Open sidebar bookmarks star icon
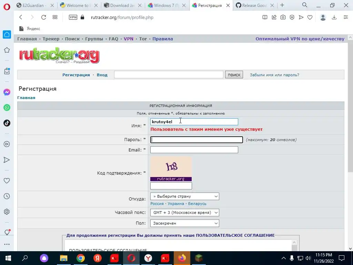 (7, 50)
